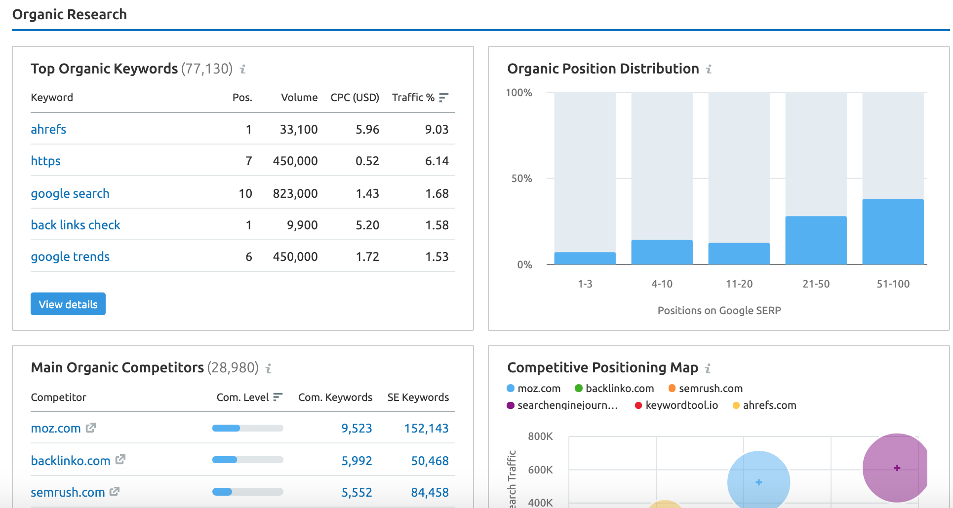Click CPC value 5.20
This screenshot has height=508, width=953.
coord(367,225)
